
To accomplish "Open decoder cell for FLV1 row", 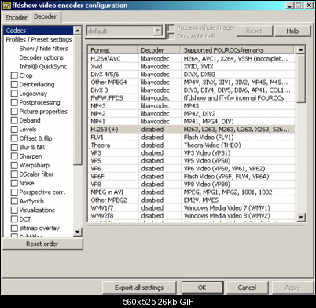I will click(160, 137).
